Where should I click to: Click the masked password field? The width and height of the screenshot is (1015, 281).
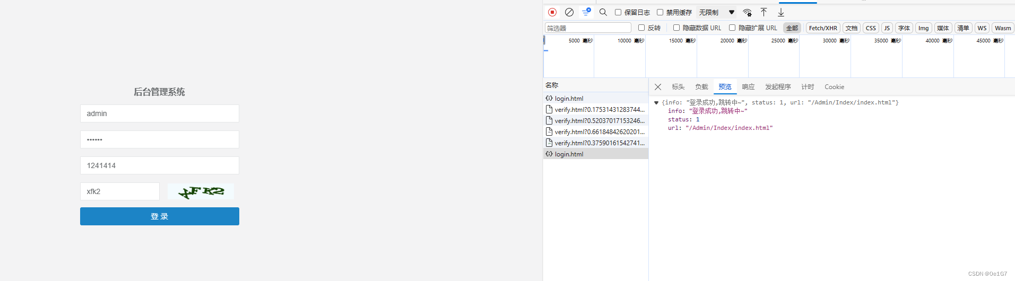coord(160,139)
